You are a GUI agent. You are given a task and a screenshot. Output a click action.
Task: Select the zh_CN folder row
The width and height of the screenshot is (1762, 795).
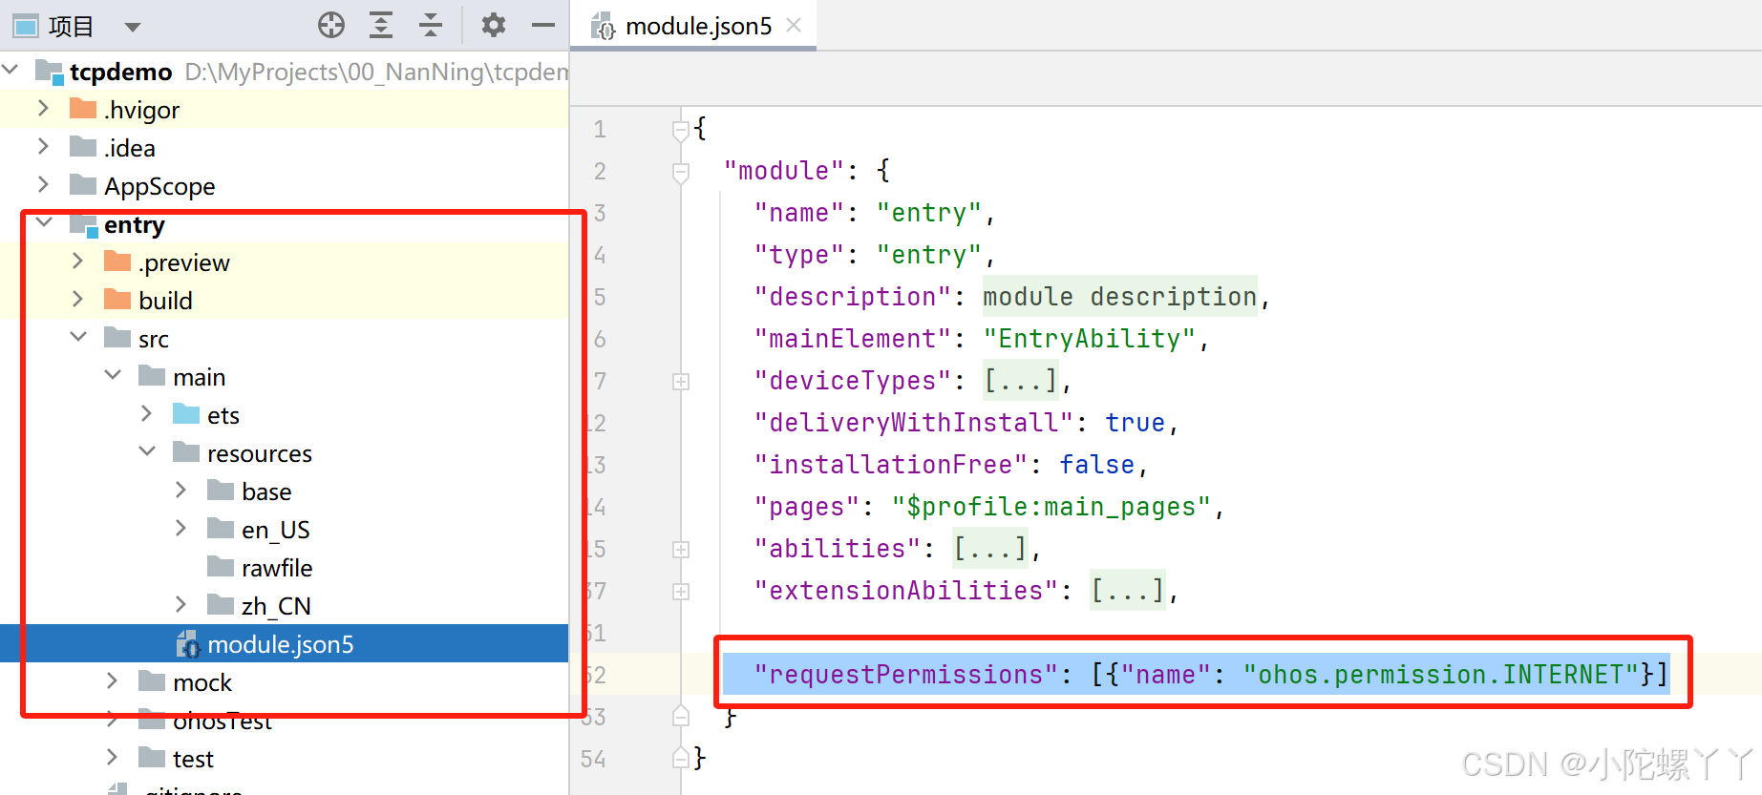click(285, 605)
